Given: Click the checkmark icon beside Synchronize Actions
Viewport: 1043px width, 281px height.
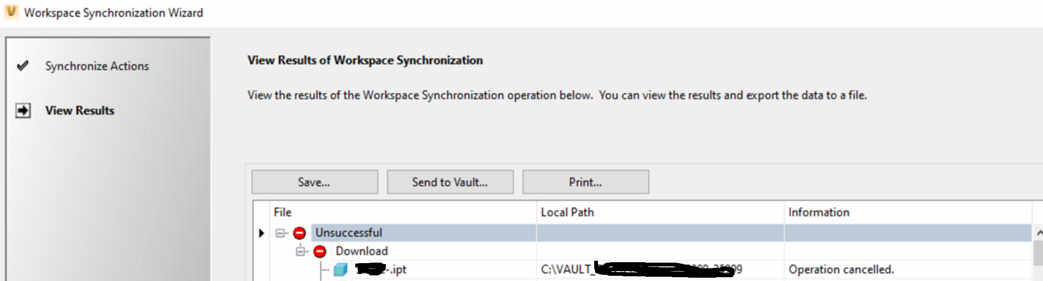Looking at the screenshot, I should pyautogui.click(x=22, y=66).
